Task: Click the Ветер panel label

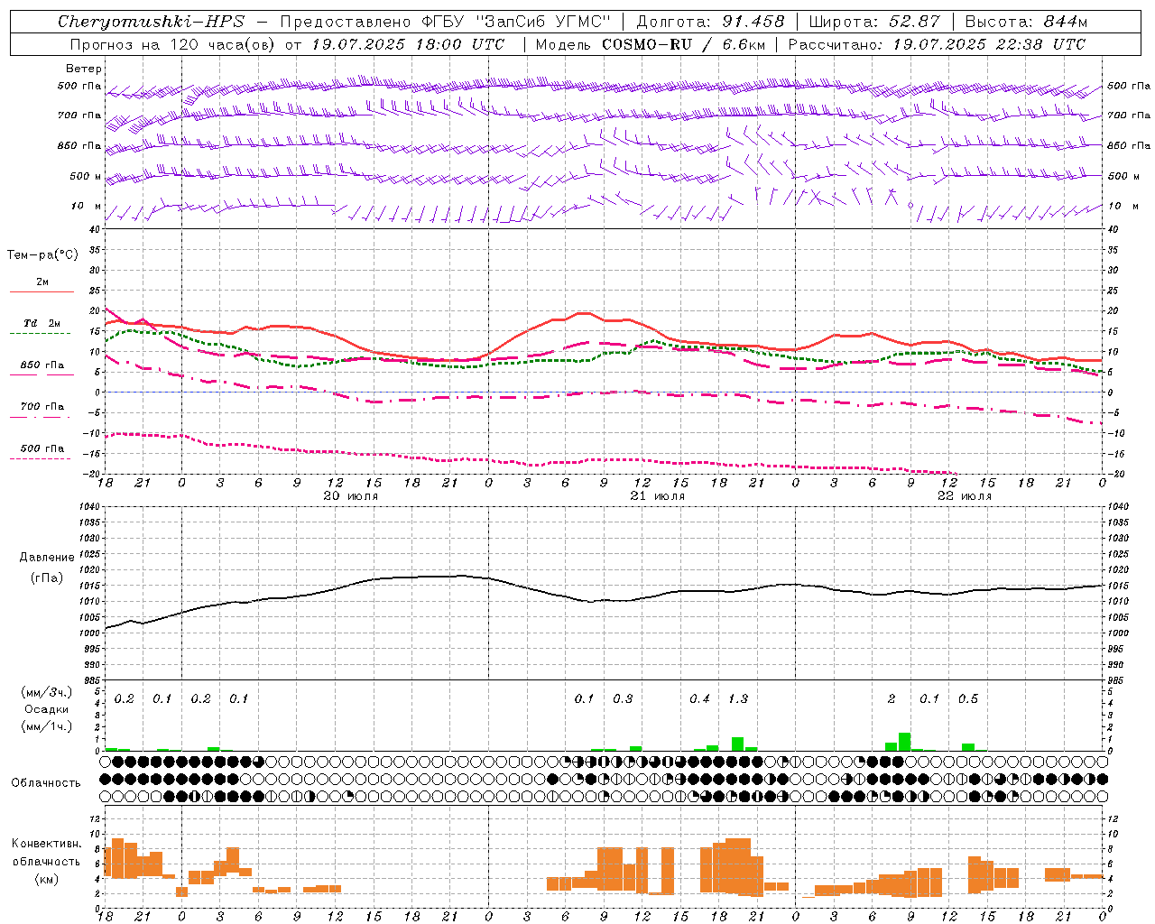Action: 83,69
